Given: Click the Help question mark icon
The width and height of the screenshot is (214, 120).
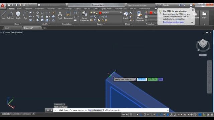Looking at the screenshot, I should [x=191, y=5].
